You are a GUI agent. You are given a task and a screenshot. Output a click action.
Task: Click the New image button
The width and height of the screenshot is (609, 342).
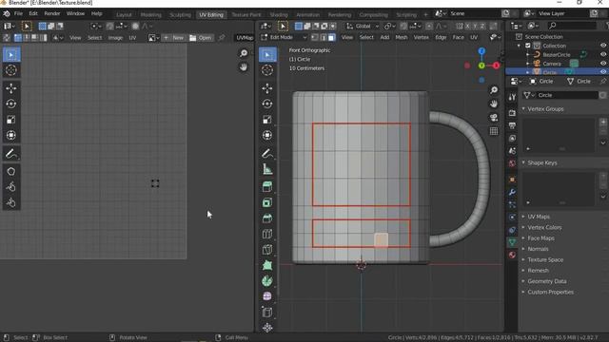click(173, 38)
